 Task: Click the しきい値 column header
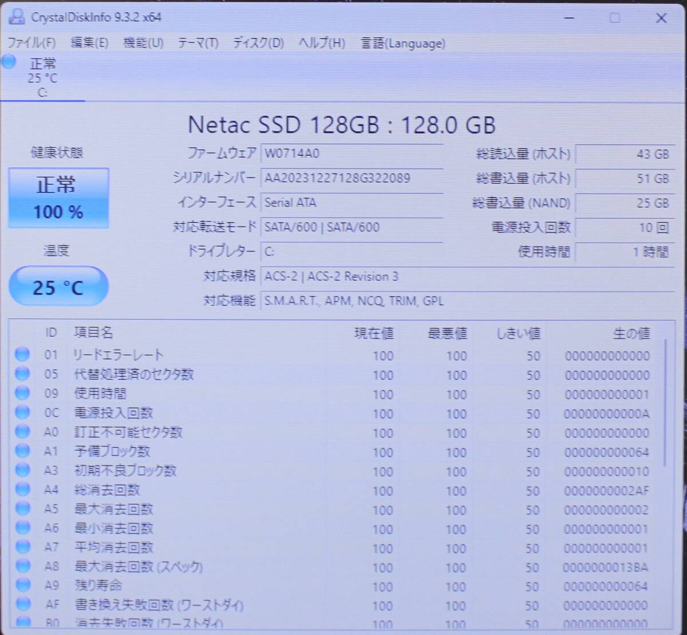(x=518, y=334)
